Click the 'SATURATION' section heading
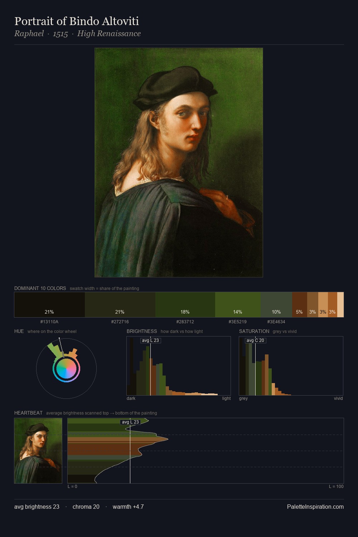The width and height of the screenshot is (358, 537). click(x=254, y=331)
